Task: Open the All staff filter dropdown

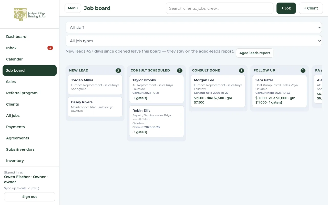Action: [x=194, y=27]
